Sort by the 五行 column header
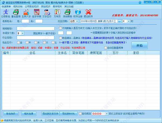Viewport: 162px width, 123px height. tap(117, 53)
